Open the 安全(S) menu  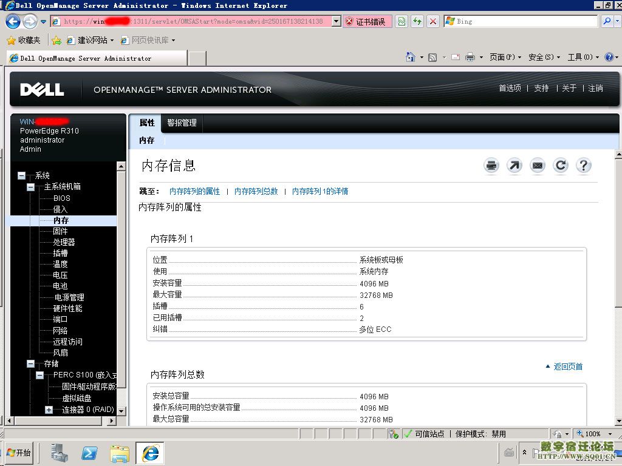point(544,57)
